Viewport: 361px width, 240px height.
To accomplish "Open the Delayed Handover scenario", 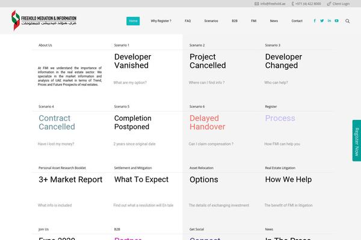I will (208, 122).
